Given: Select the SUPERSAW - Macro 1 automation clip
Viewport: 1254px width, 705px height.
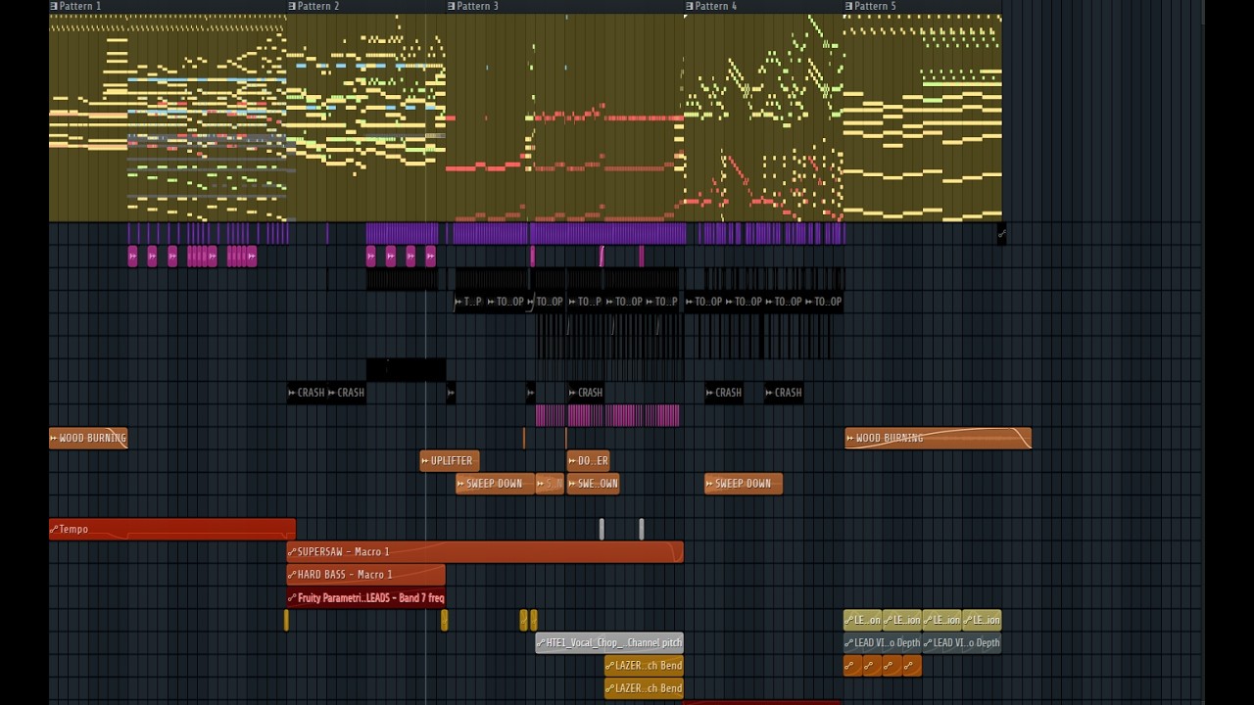Looking at the screenshot, I should 485,552.
